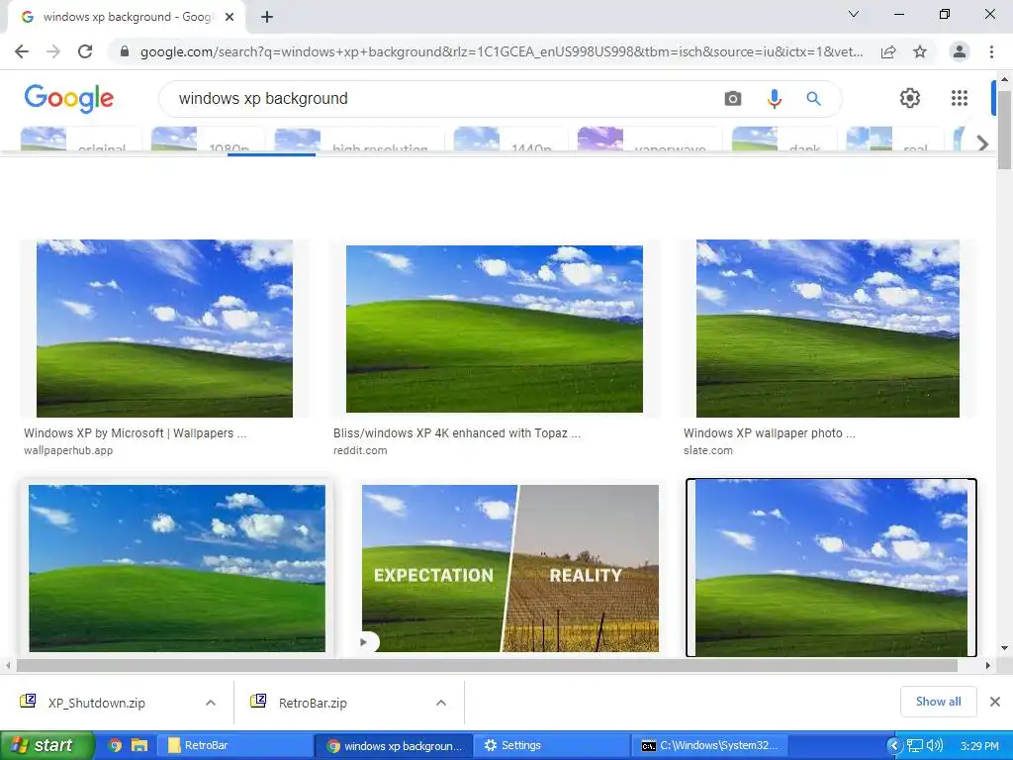Viewport: 1013px width, 760px height.
Task: Click the network tray icon
Action: pos(915,746)
